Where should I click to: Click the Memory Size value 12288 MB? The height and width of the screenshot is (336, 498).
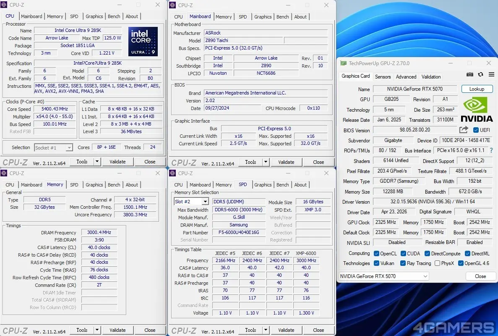click(x=393, y=192)
